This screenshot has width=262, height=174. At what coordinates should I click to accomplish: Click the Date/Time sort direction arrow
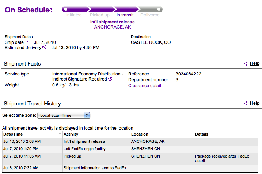click(x=60, y=134)
